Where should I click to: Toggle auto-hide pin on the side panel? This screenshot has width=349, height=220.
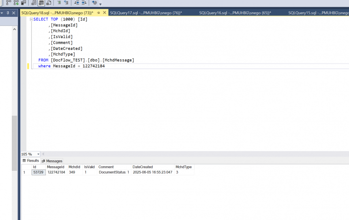(8, 13)
